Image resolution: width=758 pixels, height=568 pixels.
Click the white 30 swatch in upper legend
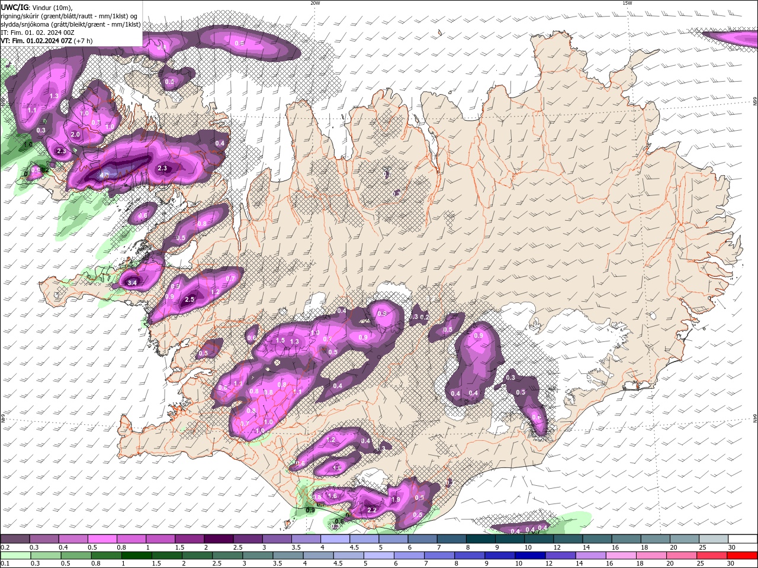pos(743,539)
